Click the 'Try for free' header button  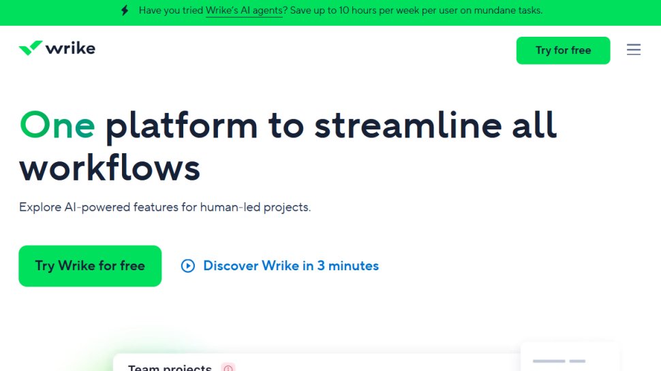563,50
